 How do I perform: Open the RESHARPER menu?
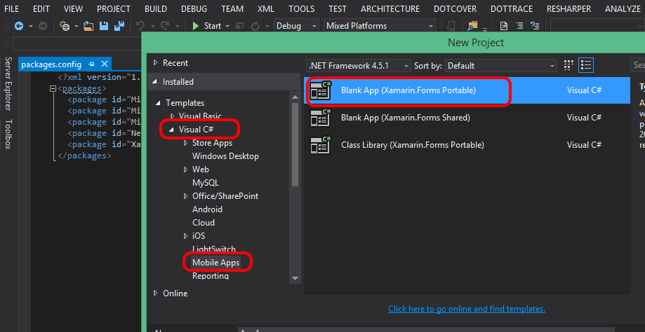[569, 8]
